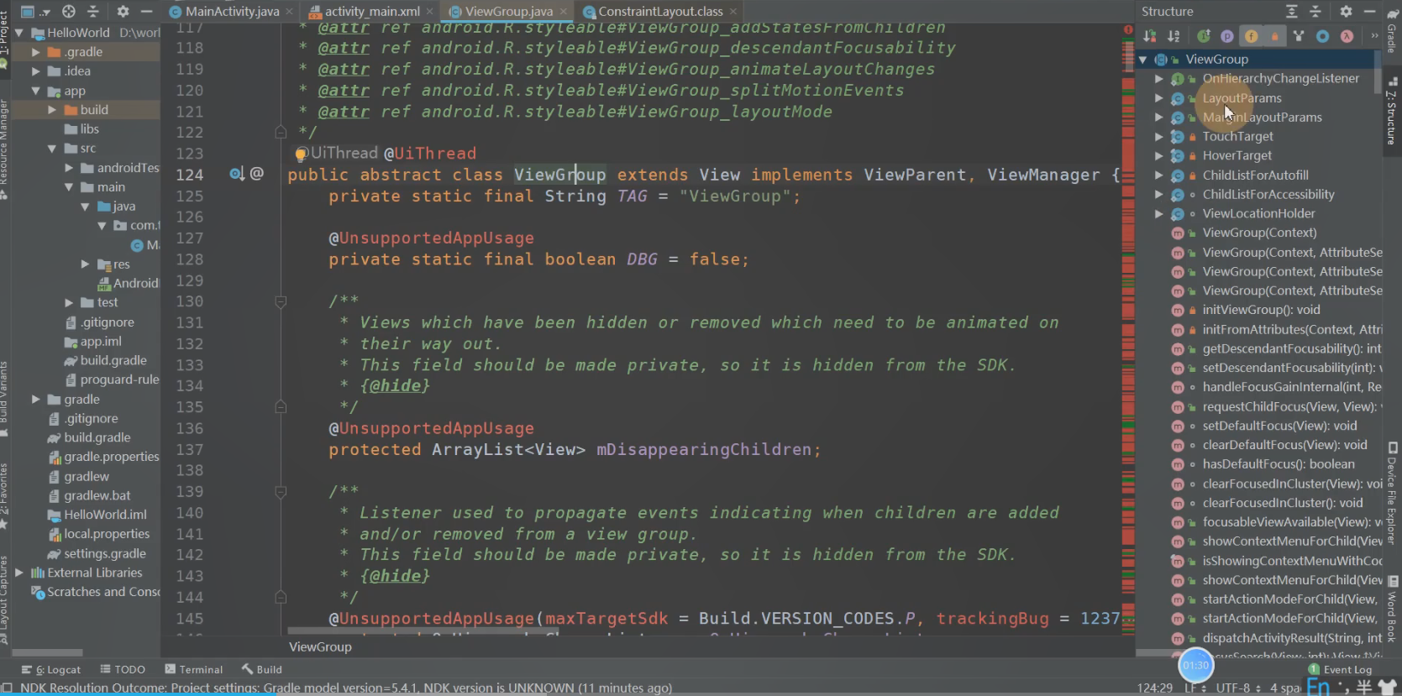Hide the Project panel with minimize icon
Viewport: 1402px width, 696px height.
pos(147,12)
